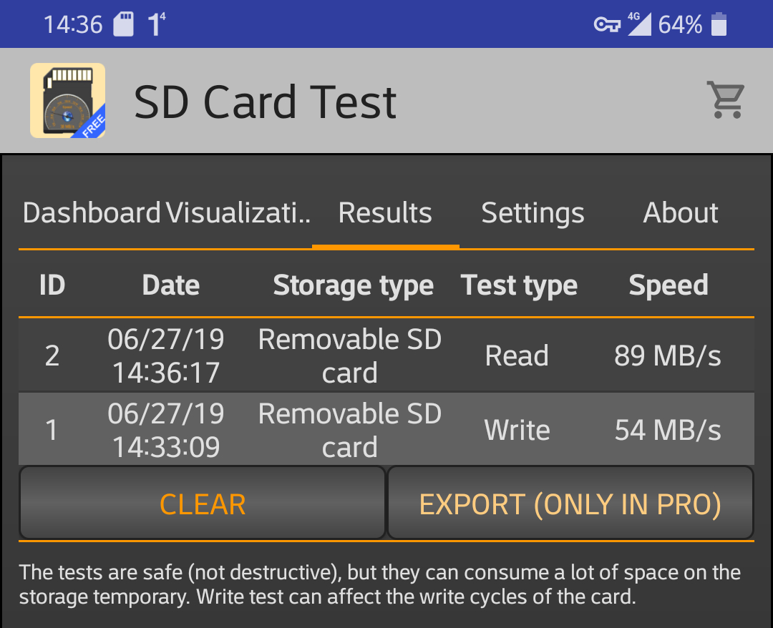Screen dimensions: 773x628
Task: Go to the About tab
Action: coord(681,212)
